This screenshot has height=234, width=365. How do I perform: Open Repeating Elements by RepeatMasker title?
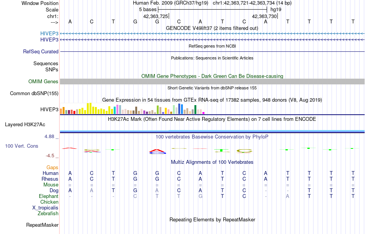pyautogui.click(x=212, y=219)
